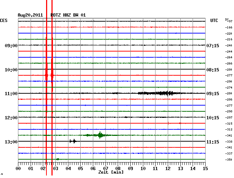
Task: Select the 11:00 local time label
Action: pos(11,94)
